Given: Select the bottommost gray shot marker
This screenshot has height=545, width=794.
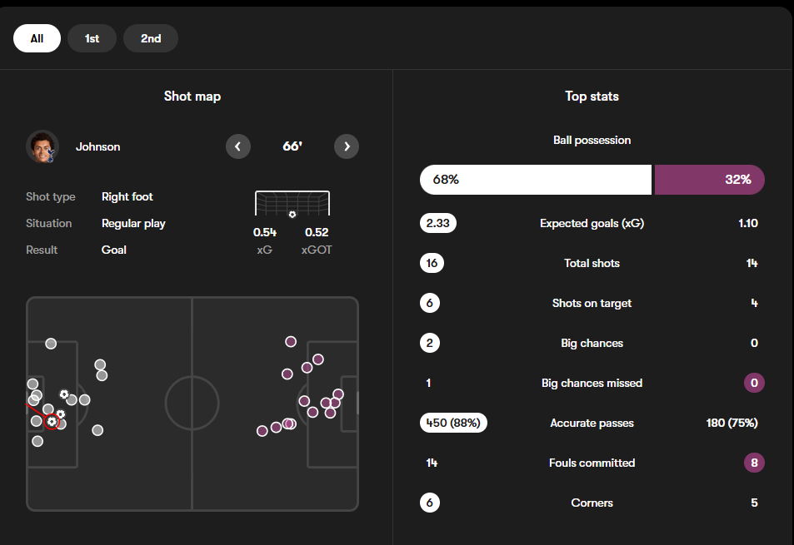Looking at the screenshot, I should pos(37,441).
